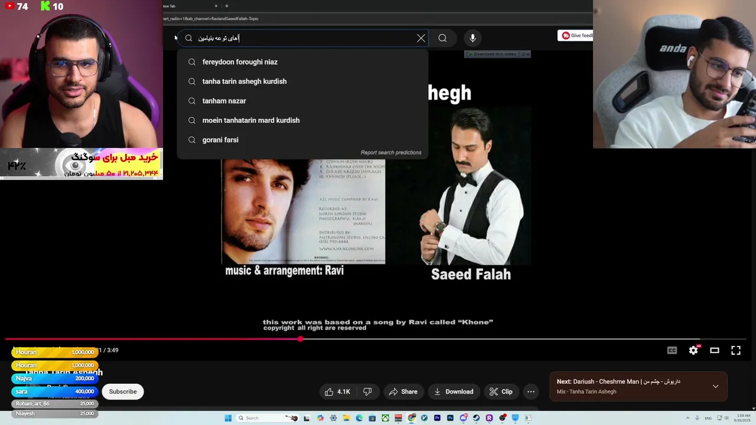
Task: Open Copilot from the taskbar
Action: [x=320, y=418]
